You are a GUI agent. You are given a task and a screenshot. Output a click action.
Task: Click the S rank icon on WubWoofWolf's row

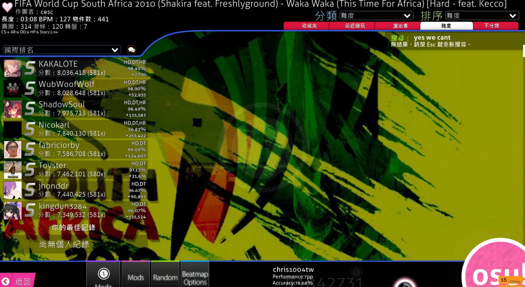pos(30,89)
